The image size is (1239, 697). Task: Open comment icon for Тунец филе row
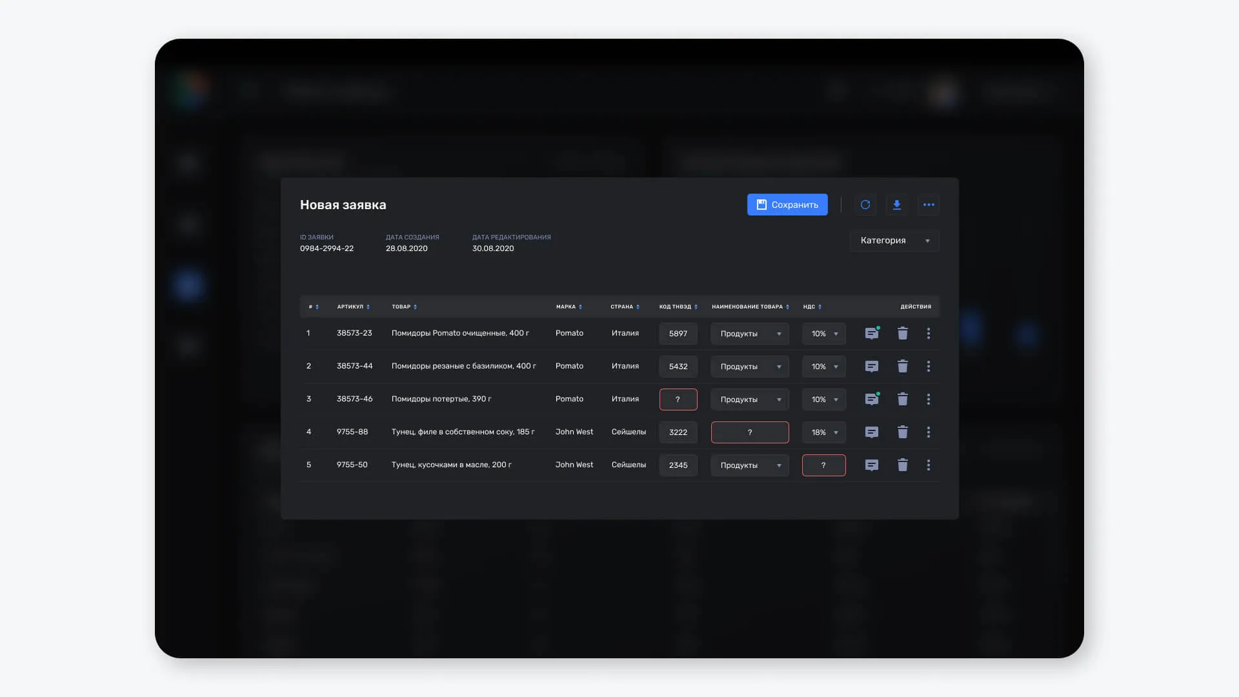(x=872, y=432)
